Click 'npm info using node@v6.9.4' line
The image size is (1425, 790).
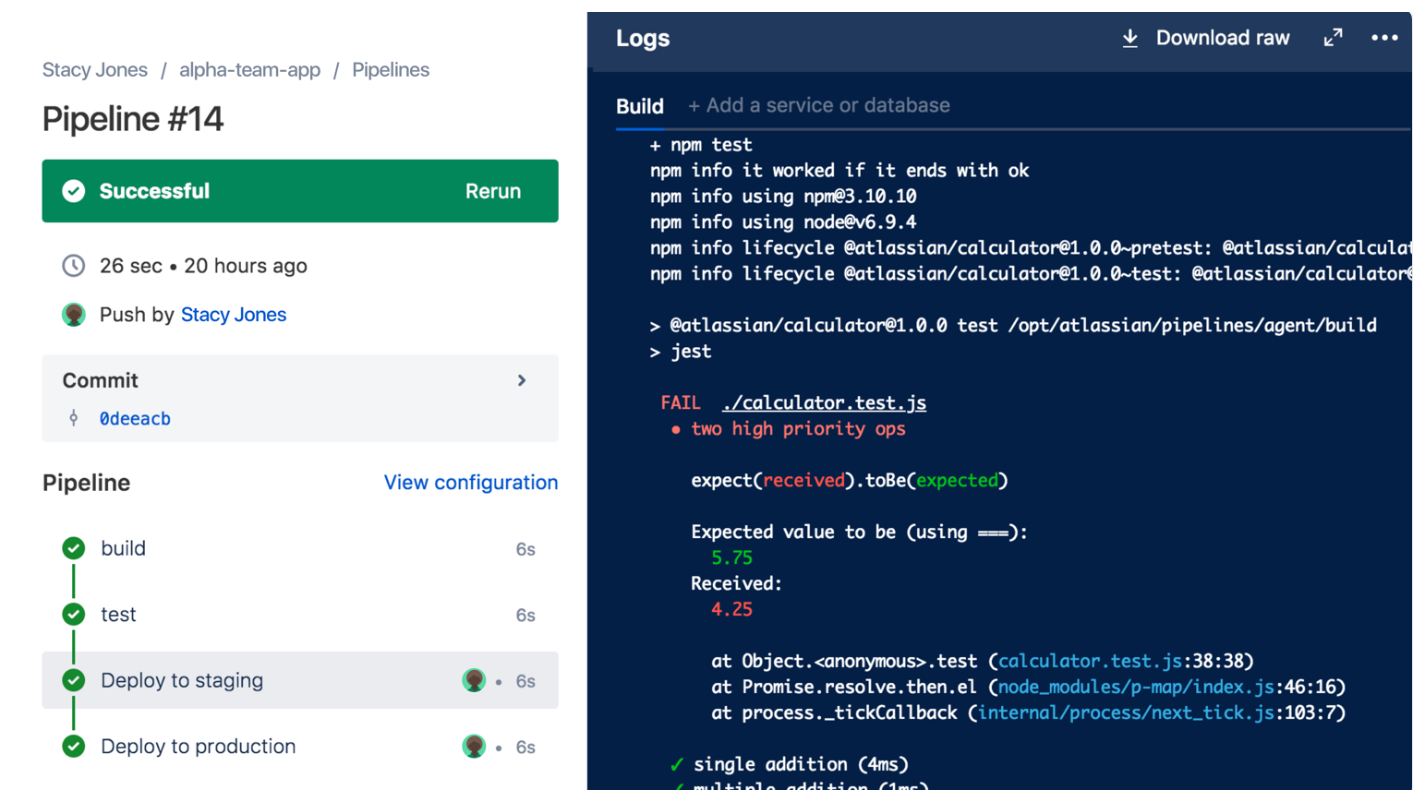point(783,222)
